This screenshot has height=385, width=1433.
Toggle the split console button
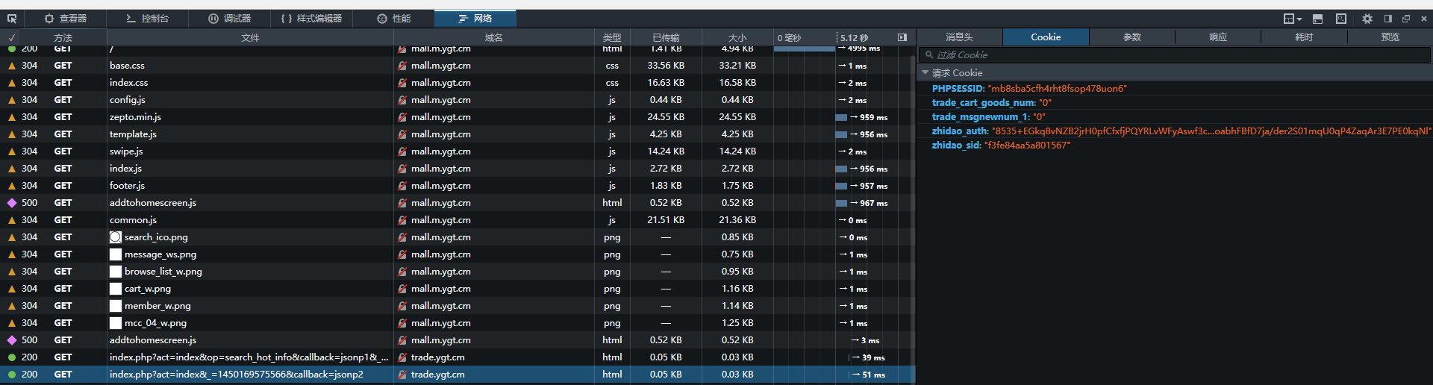tap(1317, 19)
